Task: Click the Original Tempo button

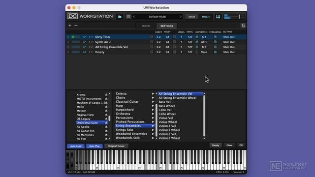Action: click(x=116, y=146)
